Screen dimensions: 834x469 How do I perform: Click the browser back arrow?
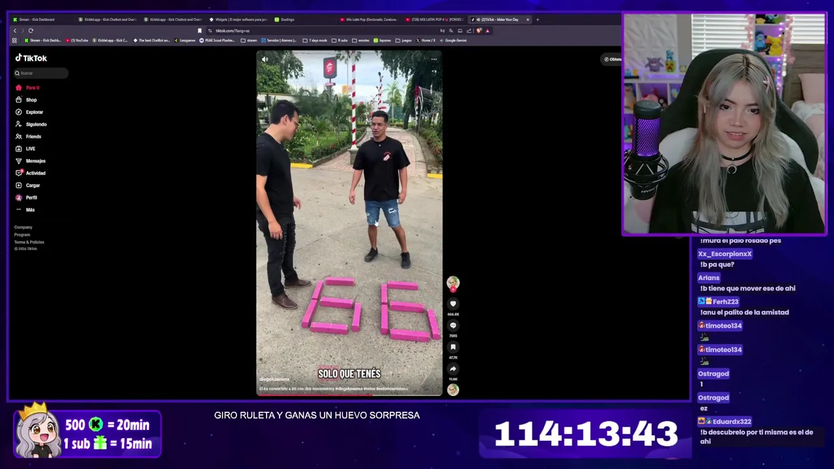click(14, 31)
